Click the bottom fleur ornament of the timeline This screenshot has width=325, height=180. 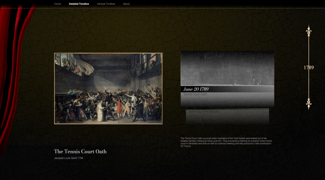click(308, 103)
